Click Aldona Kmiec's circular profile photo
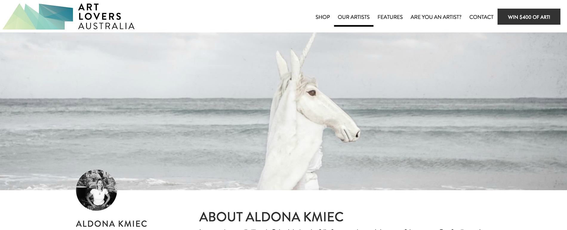 point(96,190)
